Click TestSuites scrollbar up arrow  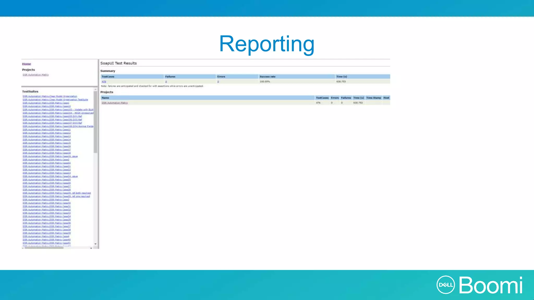(x=95, y=89)
